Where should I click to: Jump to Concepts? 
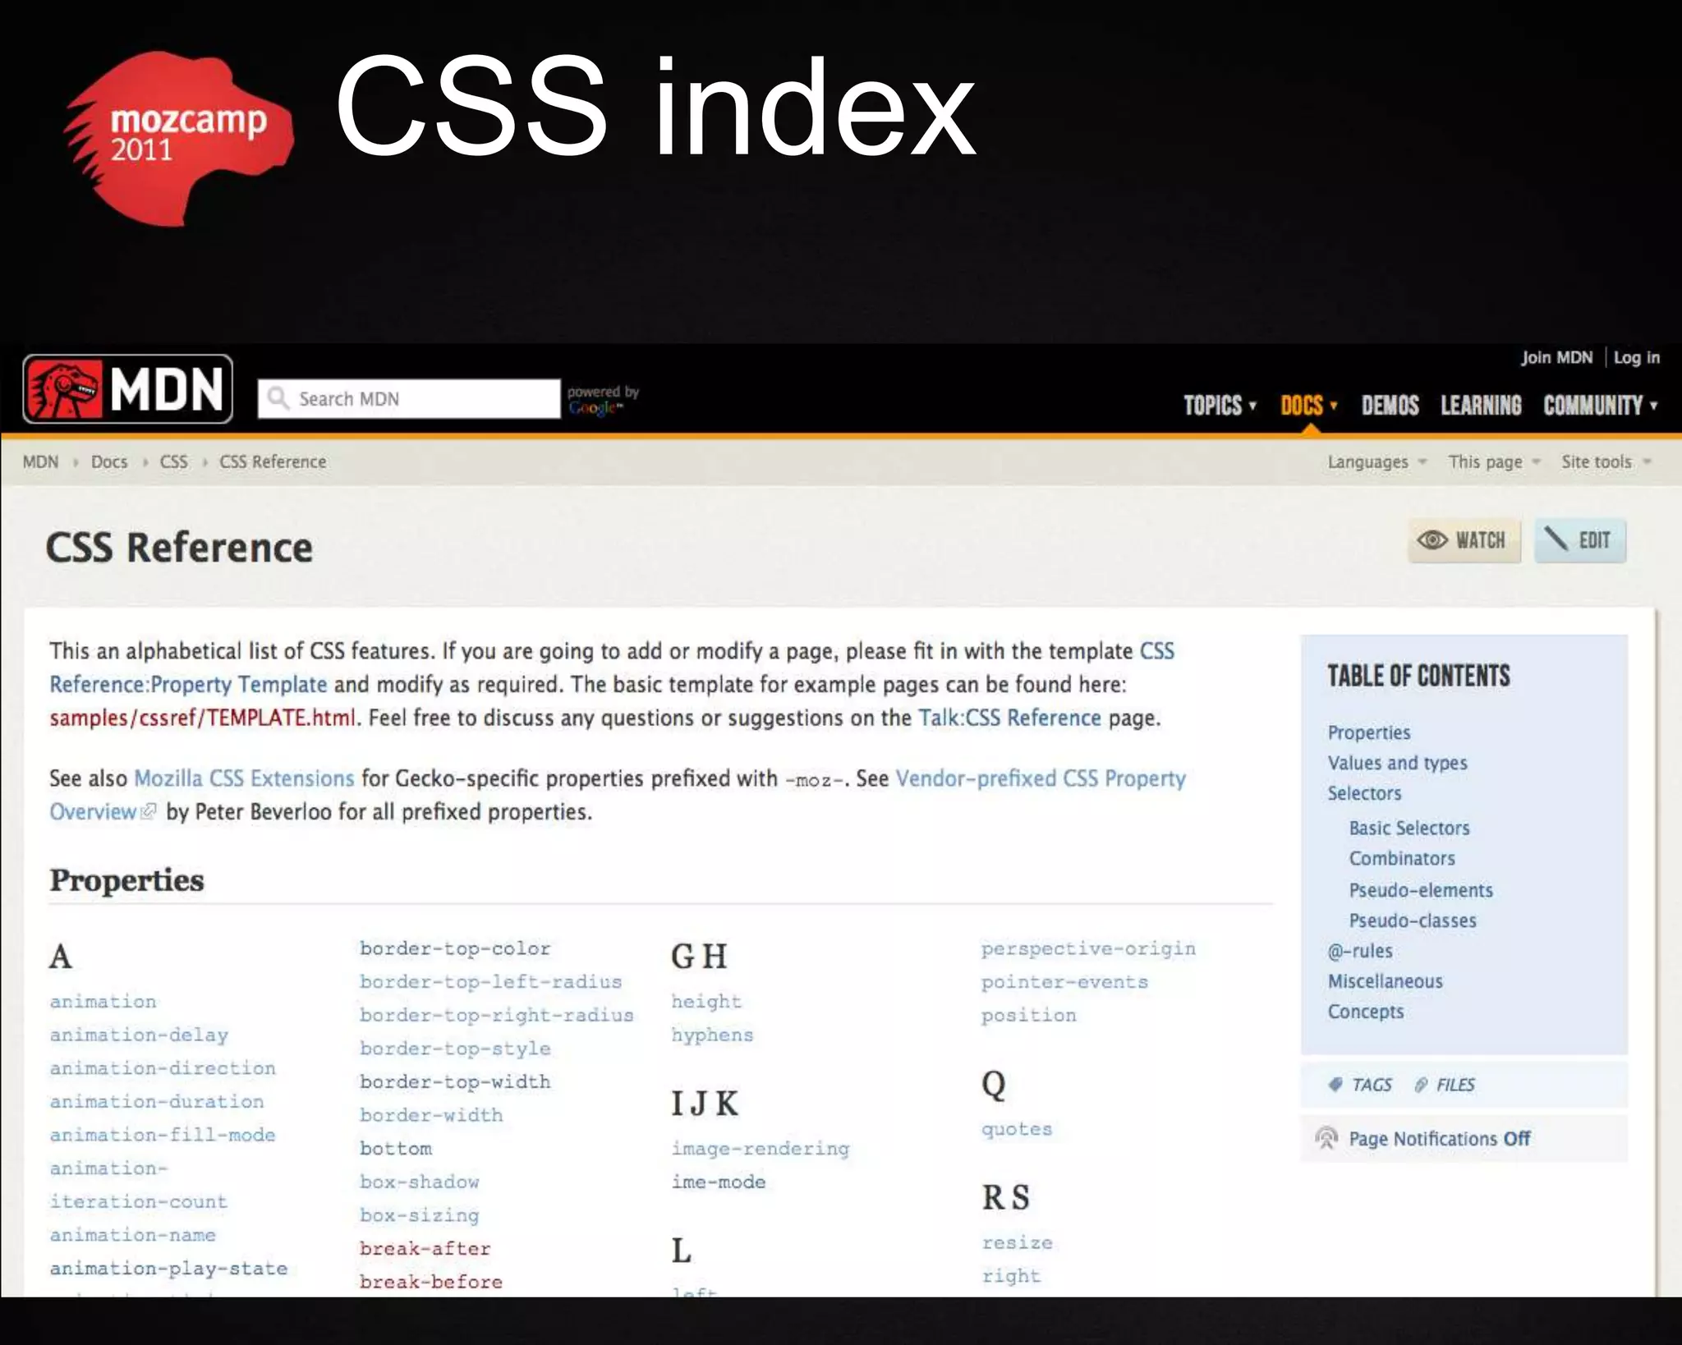(1366, 1012)
